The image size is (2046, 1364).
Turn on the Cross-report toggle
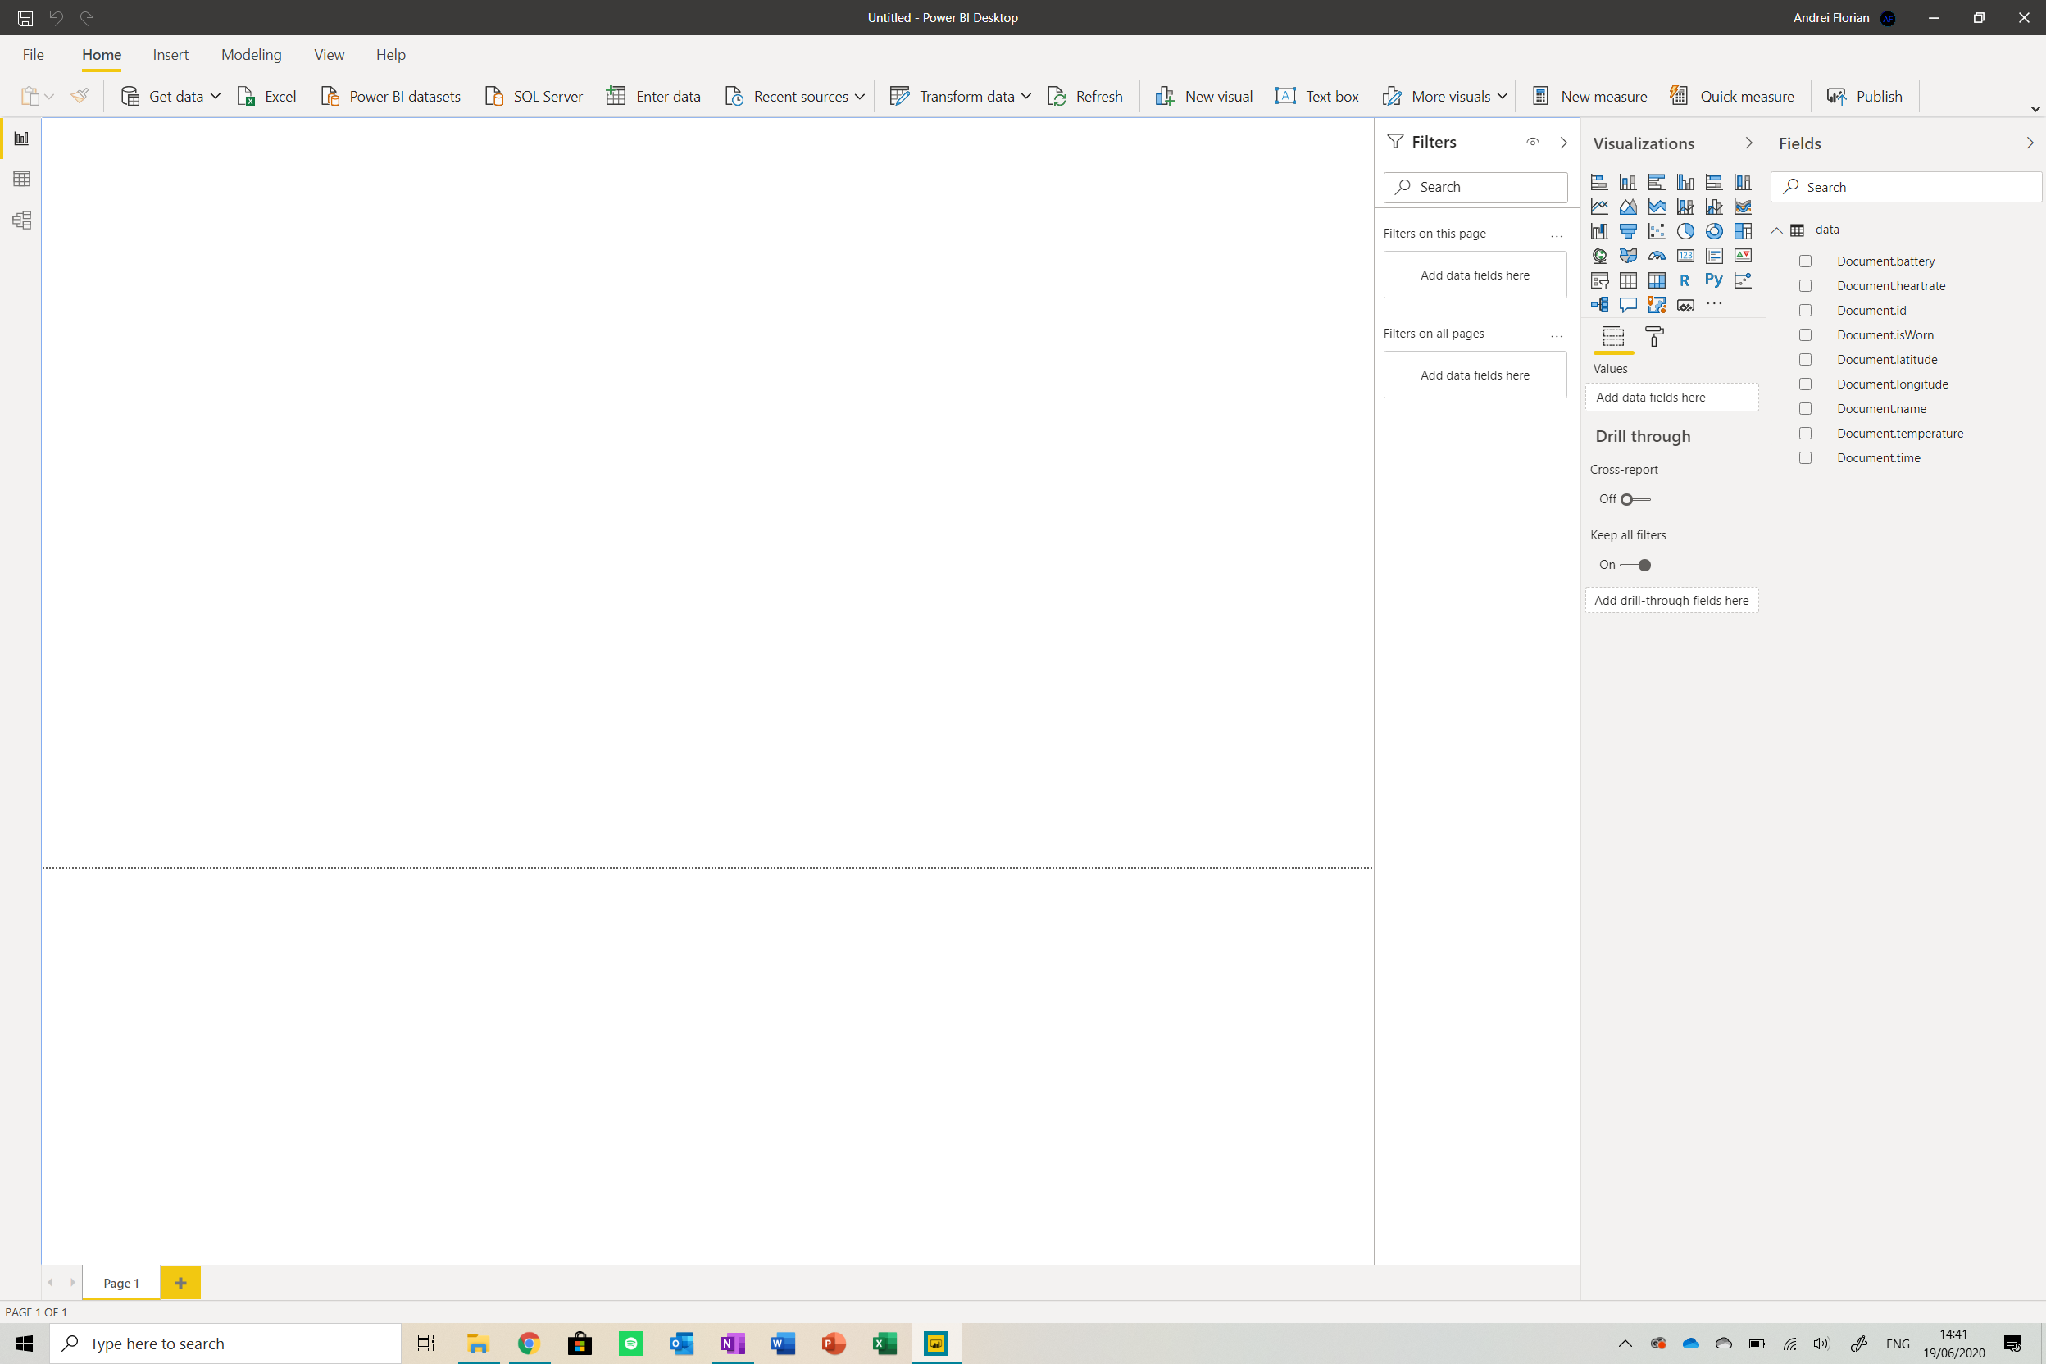point(1635,499)
